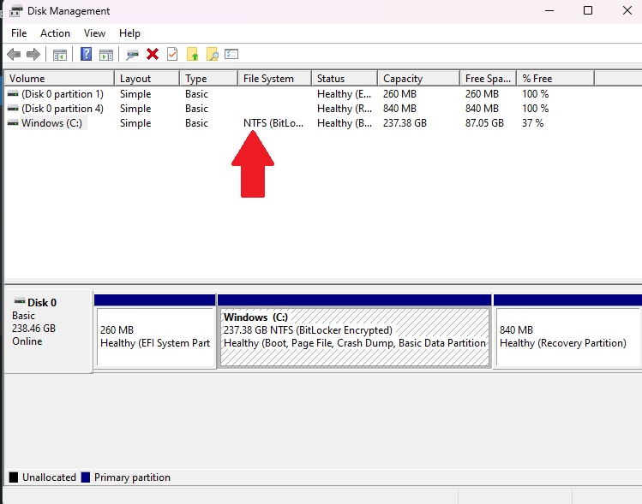The height and width of the screenshot is (504, 642).
Task: Open the Help menu
Action: point(129,33)
